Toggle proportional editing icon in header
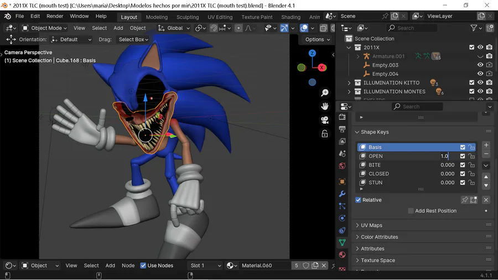This screenshot has height=280, width=498. point(238,28)
